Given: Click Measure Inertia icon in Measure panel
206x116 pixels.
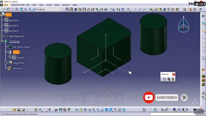Looking at the screenshot, I should tap(173, 79).
